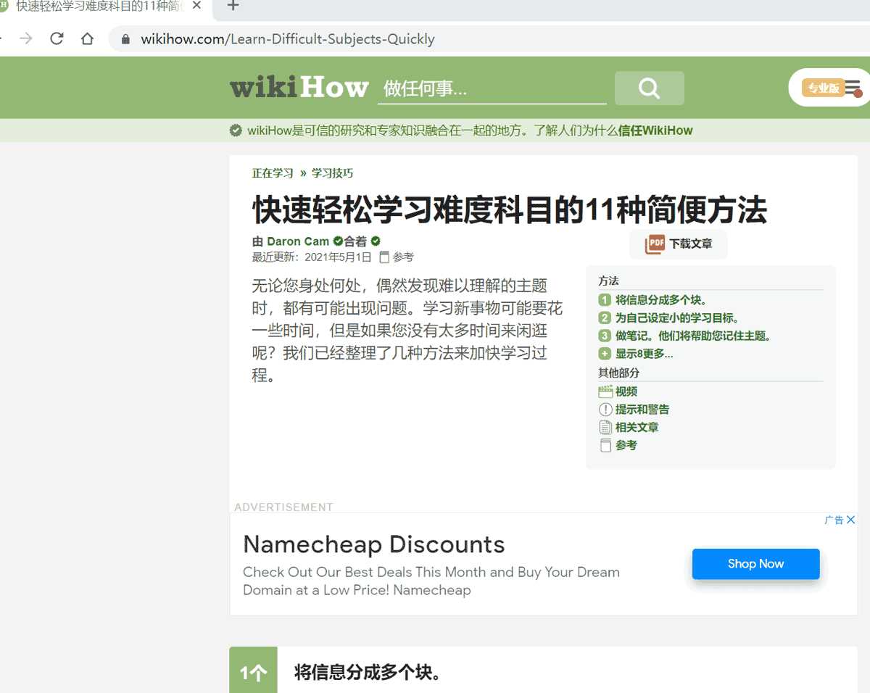
Task: Click the 信任WikiHow link in banner
Action: point(655,131)
